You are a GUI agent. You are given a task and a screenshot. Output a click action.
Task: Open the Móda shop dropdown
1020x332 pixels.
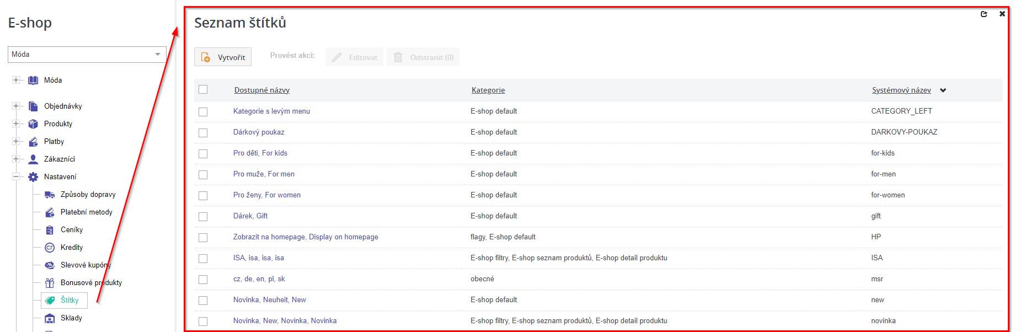click(87, 55)
